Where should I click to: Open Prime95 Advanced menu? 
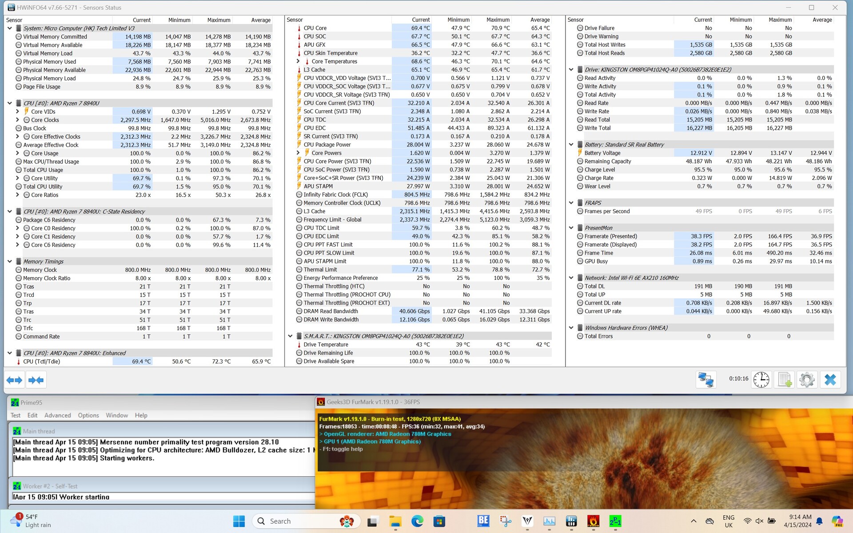pyautogui.click(x=57, y=415)
